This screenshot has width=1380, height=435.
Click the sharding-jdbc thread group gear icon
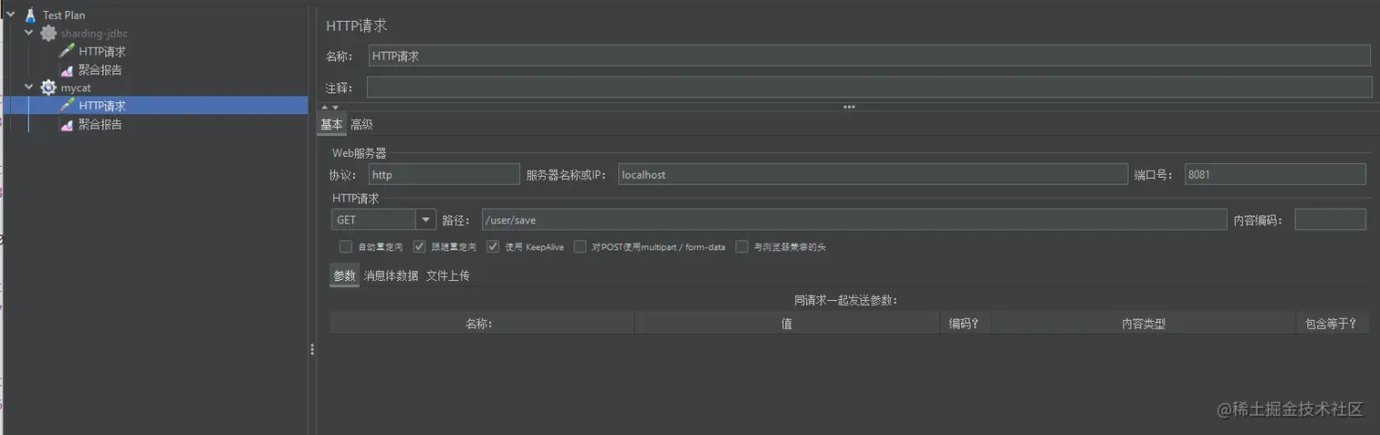pos(48,33)
